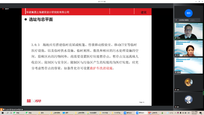
Task: Open the first Tencent Meeting taskbar item
Action: (x=129, y=113)
